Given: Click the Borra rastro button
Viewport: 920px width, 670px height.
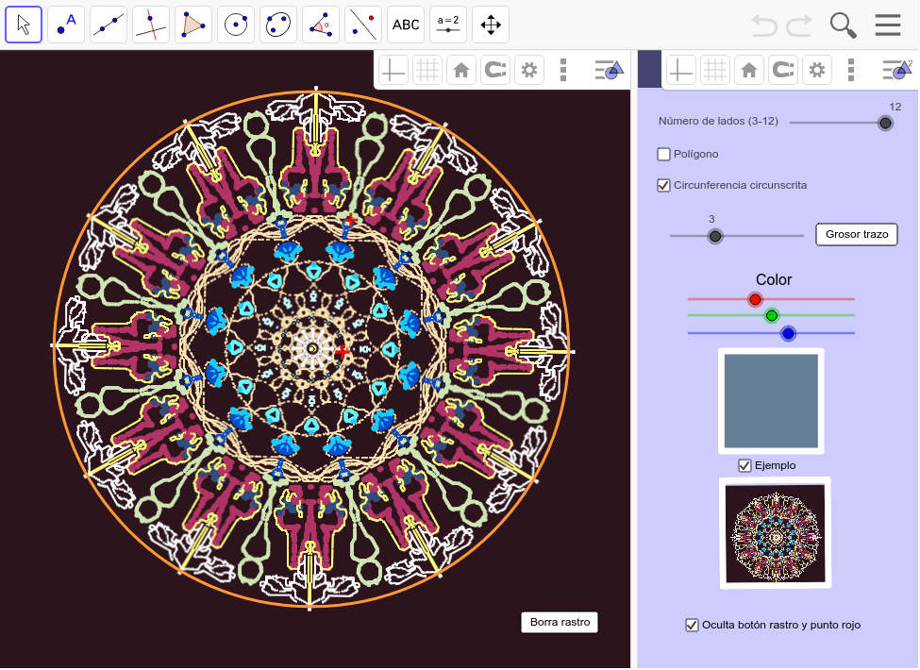Looking at the screenshot, I should tap(560, 623).
